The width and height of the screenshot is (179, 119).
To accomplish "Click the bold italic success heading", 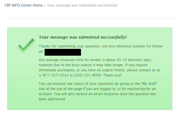I will (x=83, y=37).
